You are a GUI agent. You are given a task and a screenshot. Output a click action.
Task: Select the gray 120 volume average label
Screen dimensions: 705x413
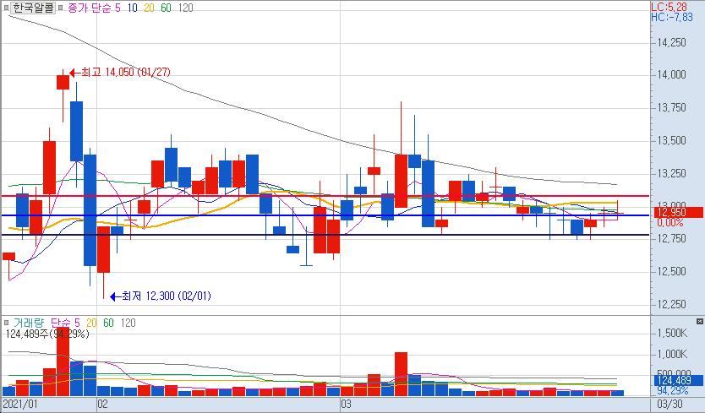pos(128,323)
